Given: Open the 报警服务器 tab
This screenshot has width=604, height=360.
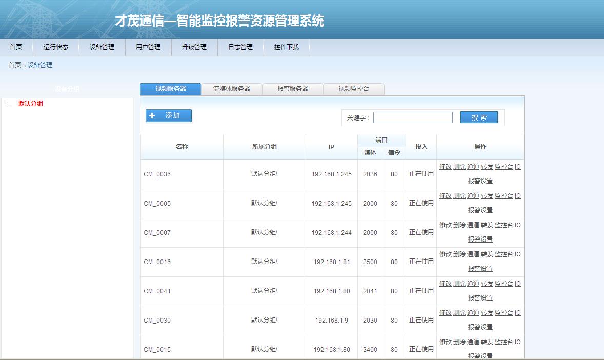Looking at the screenshot, I should pyautogui.click(x=293, y=89).
